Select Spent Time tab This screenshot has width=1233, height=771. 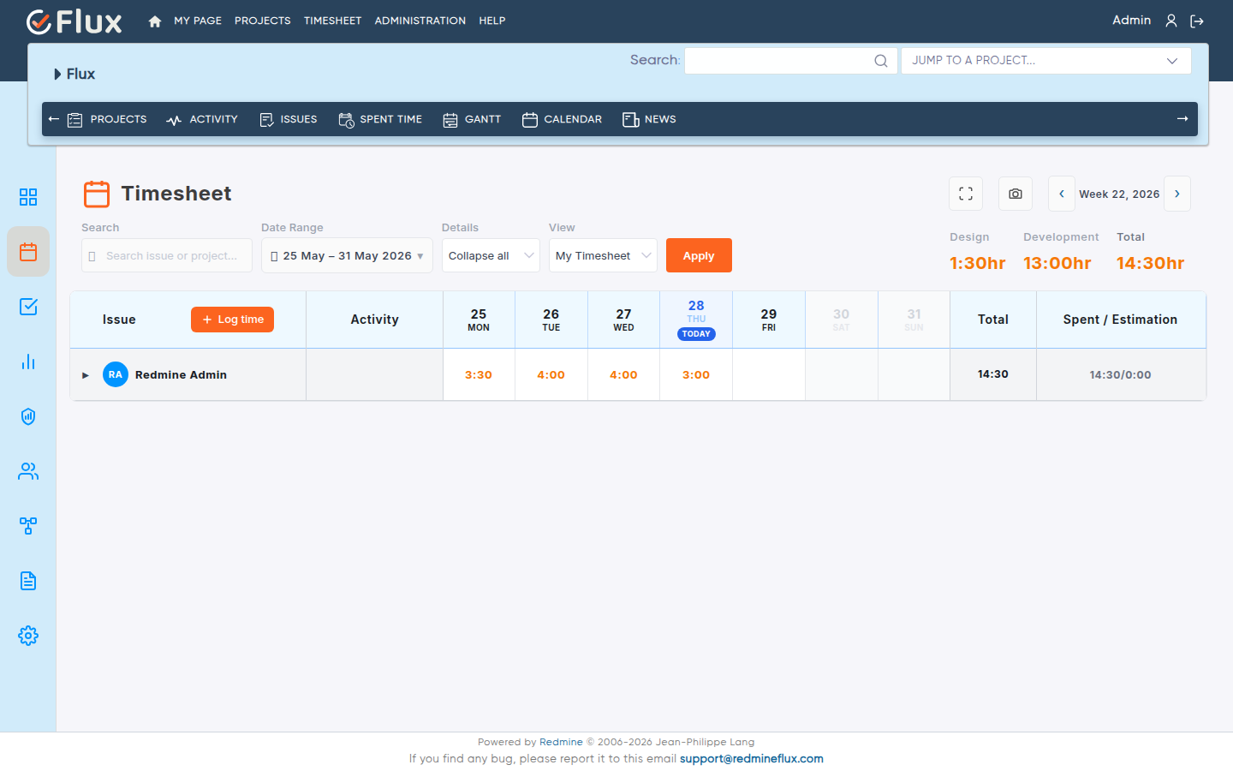pos(380,119)
